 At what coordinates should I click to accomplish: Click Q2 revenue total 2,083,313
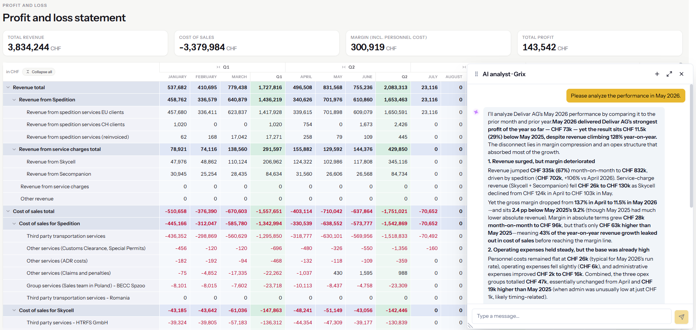click(396, 87)
